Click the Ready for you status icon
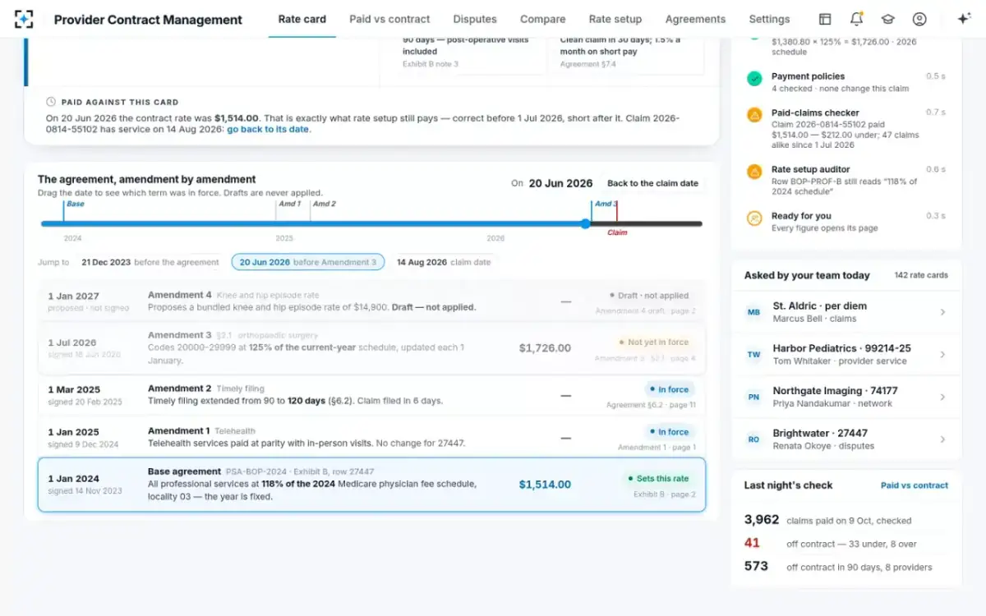986x616 pixels. click(754, 218)
